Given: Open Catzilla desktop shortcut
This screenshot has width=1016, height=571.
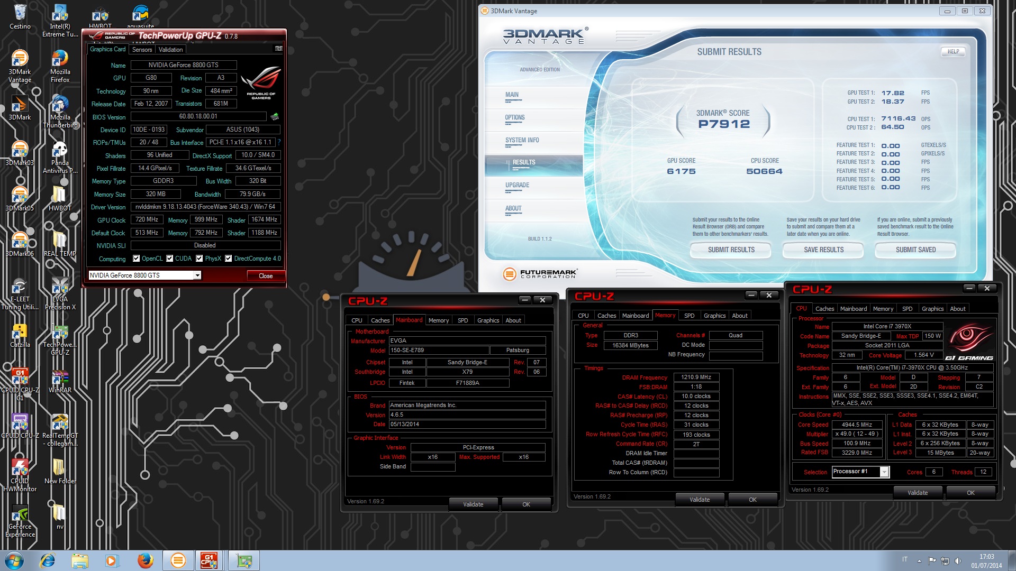Looking at the screenshot, I should tap(20, 335).
